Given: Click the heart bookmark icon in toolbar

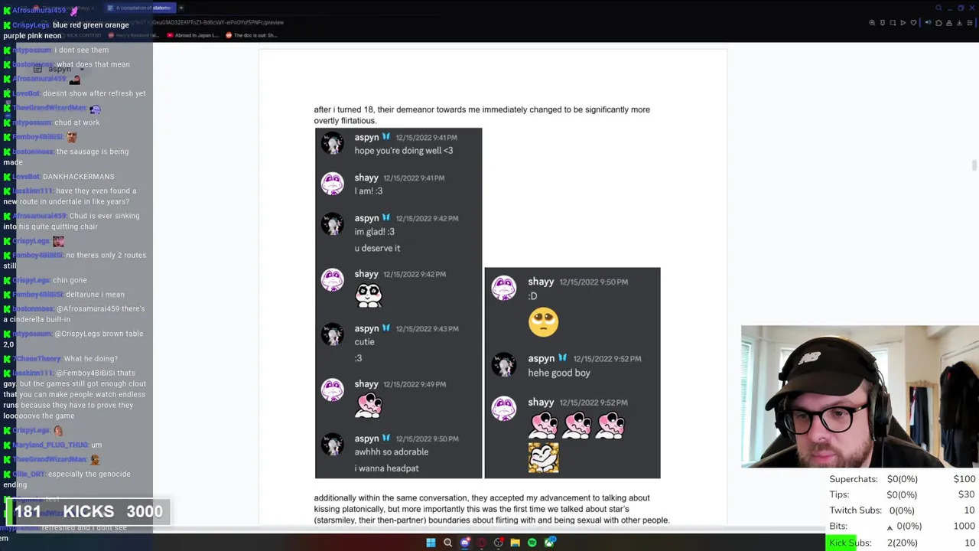Looking at the screenshot, I should [x=913, y=23].
